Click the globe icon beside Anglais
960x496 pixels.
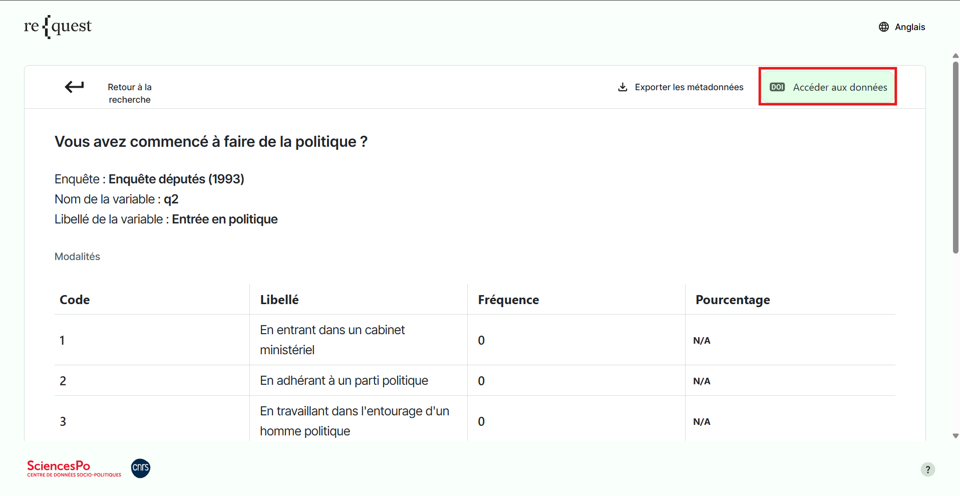[x=883, y=27]
